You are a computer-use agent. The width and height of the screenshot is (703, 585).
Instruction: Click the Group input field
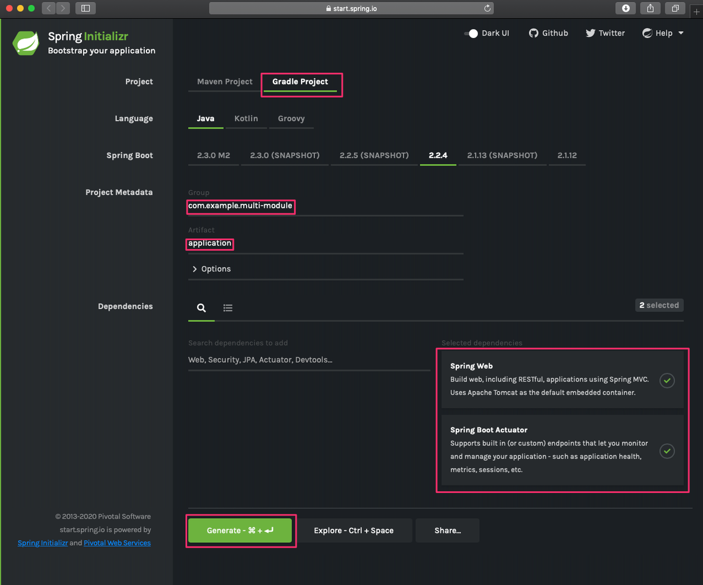(326, 206)
